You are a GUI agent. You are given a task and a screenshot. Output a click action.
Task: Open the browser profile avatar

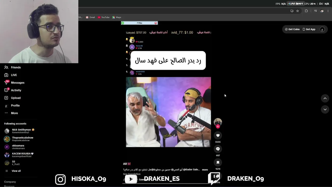322,11
